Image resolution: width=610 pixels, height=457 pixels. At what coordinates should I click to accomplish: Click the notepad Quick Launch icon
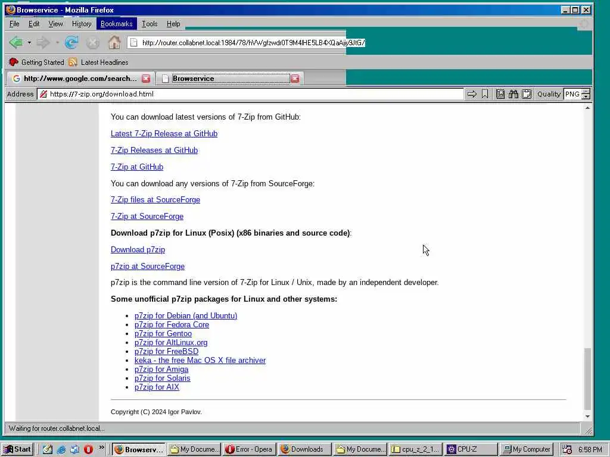point(48,449)
